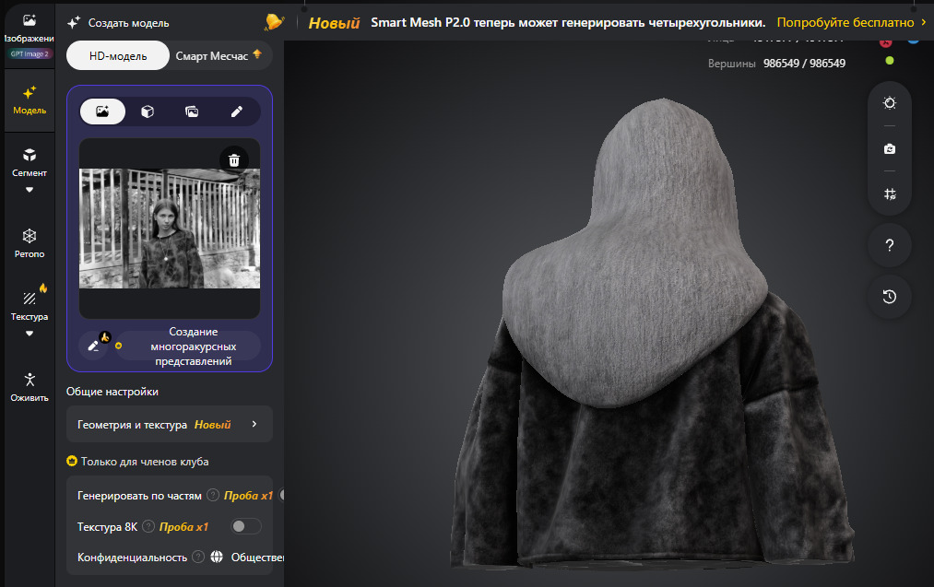
Task: Click help icon beside Конфиденциальность
Action: point(198,557)
